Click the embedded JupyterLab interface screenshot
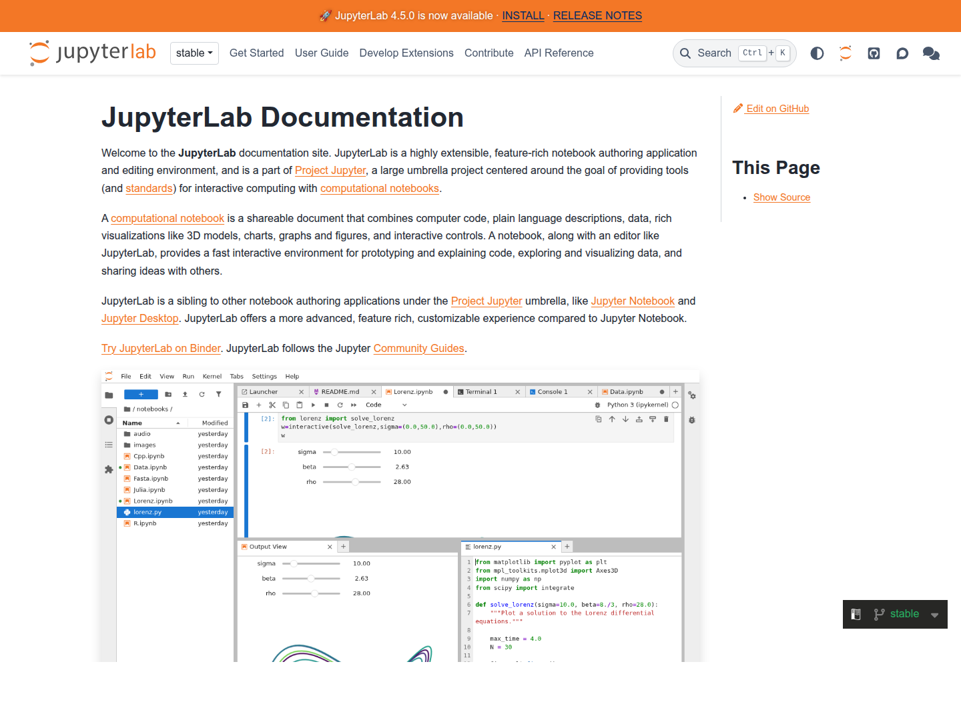The image size is (961, 720). (400, 515)
